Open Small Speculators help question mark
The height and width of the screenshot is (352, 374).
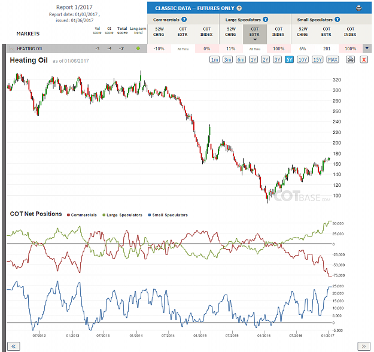click(x=337, y=20)
